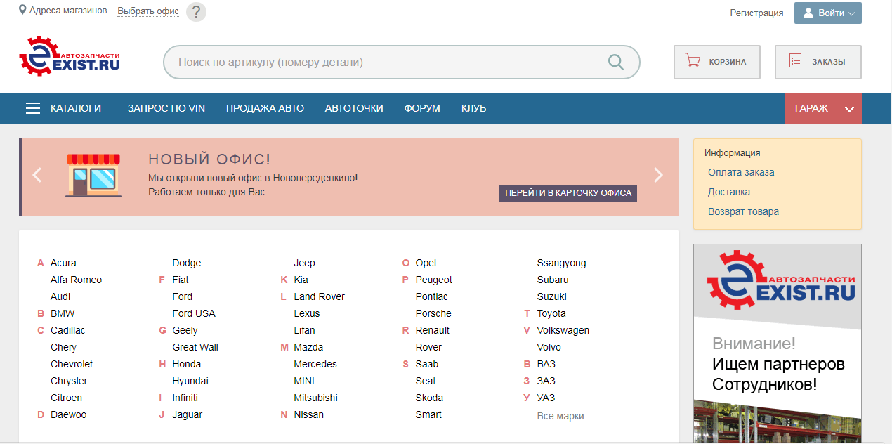
Task: Click Перейти в карточку офиса button
Action: 568,192
